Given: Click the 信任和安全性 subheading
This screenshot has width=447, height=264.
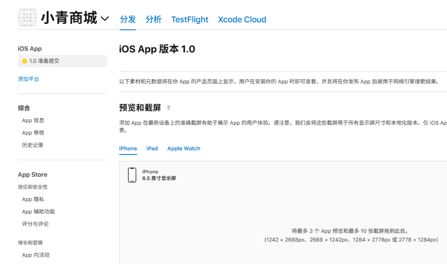Looking at the screenshot, I should [33, 187].
